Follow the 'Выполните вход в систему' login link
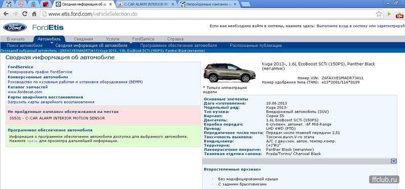This screenshot has width=405, height=189. (x=361, y=26)
